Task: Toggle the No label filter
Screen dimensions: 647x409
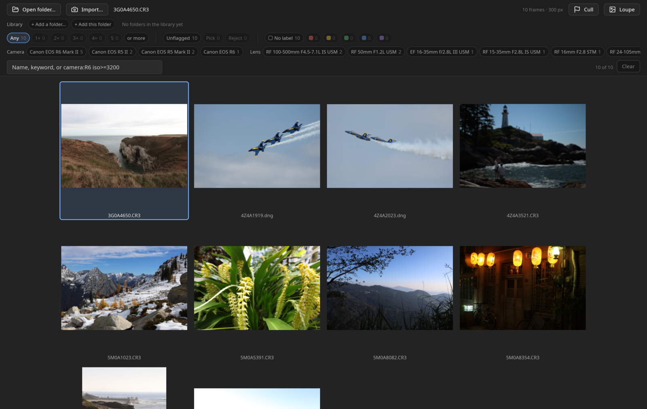Action: (284, 38)
